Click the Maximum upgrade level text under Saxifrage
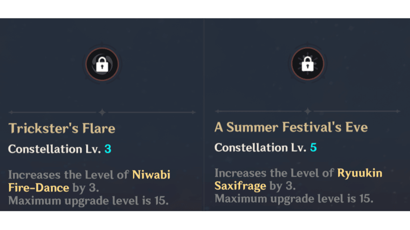 [x=294, y=199]
